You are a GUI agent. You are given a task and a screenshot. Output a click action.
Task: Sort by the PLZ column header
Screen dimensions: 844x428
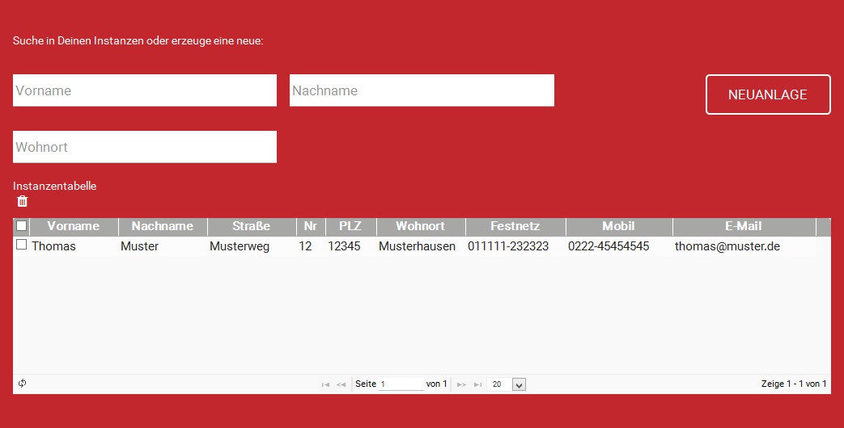point(350,226)
